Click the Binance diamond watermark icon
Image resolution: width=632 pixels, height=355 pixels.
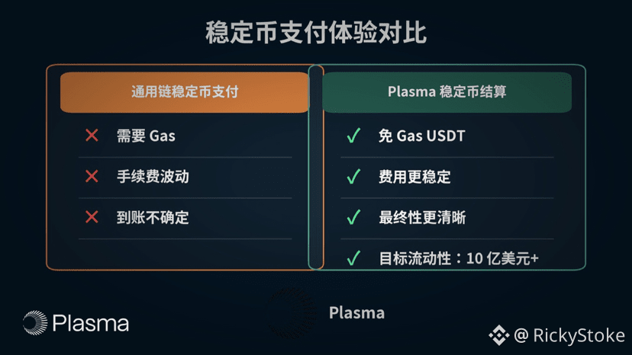(498, 334)
